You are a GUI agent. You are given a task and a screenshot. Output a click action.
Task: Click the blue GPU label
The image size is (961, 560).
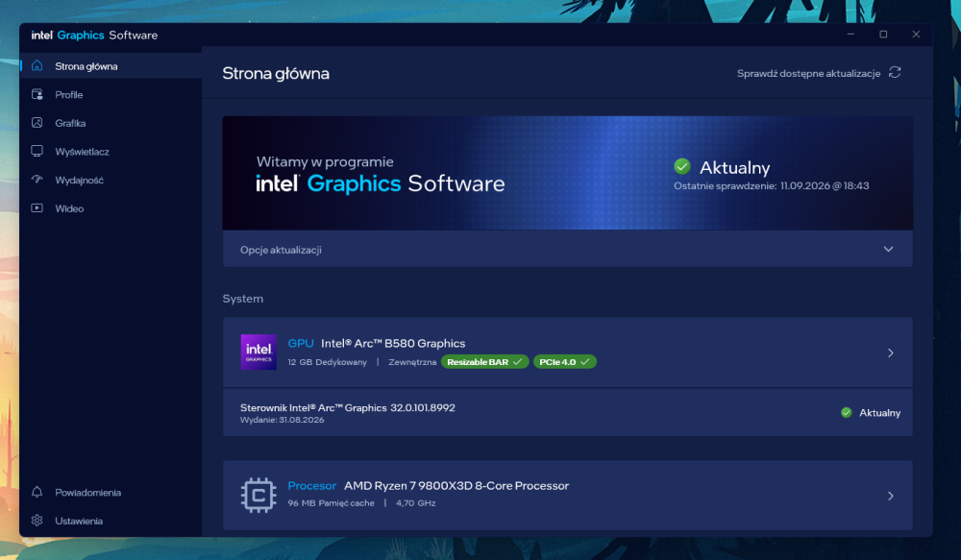pyautogui.click(x=300, y=343)
